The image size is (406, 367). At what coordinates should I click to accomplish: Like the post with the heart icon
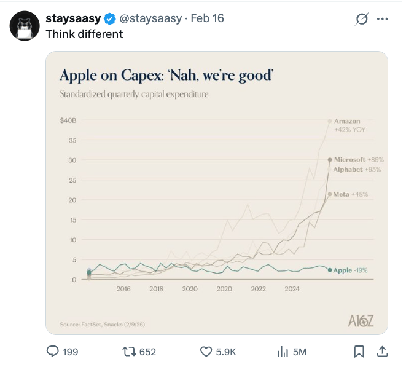tap(206, 352)
